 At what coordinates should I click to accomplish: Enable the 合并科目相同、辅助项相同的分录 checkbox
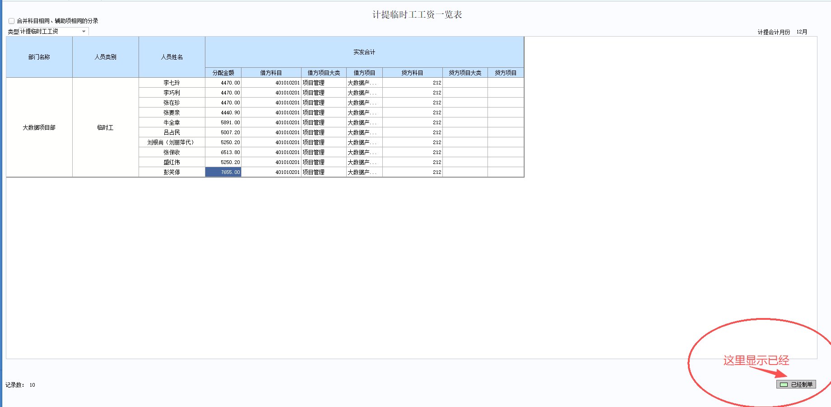pyautogui.click(x=12, y=21)
